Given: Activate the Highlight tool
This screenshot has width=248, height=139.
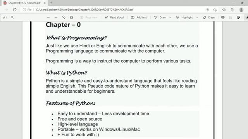Looking at the screenshot, I should point(184,17).
